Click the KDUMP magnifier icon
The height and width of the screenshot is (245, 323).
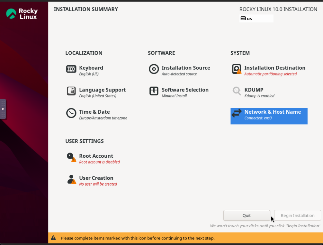pos(237,91)
